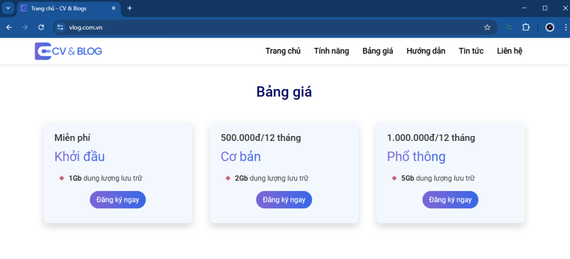This screenshot has width=570, height=259.
Task: Click Đăng ký ngay under Khởi đầu plan
Action: tap(118, 200)
